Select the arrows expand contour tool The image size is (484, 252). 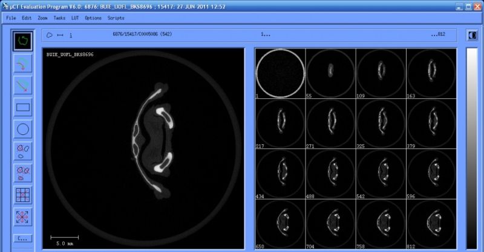[22, 217]
